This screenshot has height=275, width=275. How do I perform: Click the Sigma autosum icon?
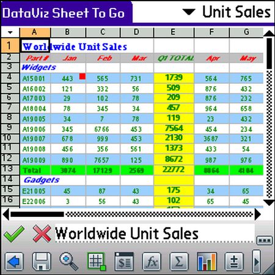(x=179, y=262)
